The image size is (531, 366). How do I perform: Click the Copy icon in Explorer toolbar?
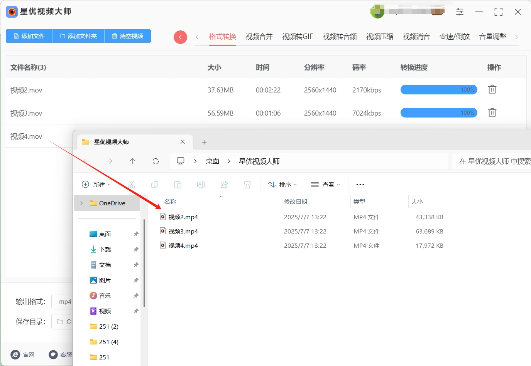tap(155, 185)
